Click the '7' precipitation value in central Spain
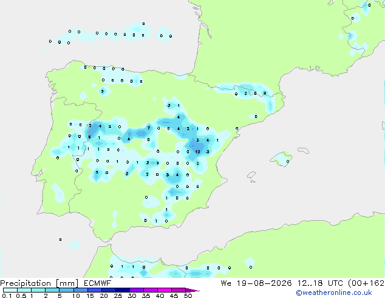This screenshot has height=298, width=385. pyautogui.click(x=149, y=128)
